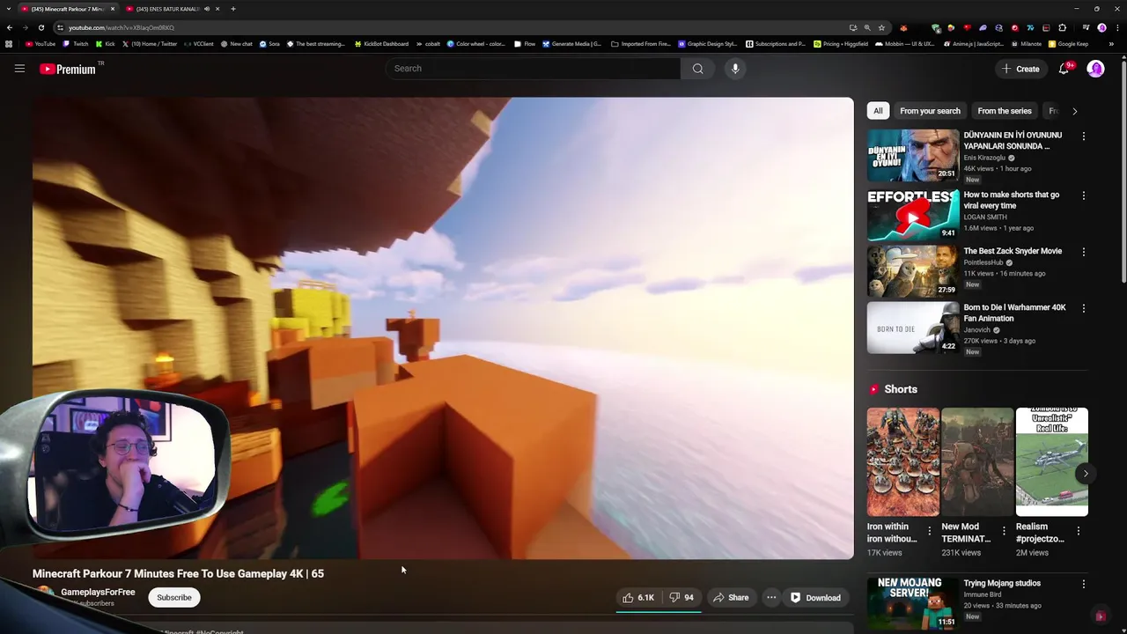Open Chrome three-dot menu
This screenshot has width=1127, height=634.
click(1117, 27)
